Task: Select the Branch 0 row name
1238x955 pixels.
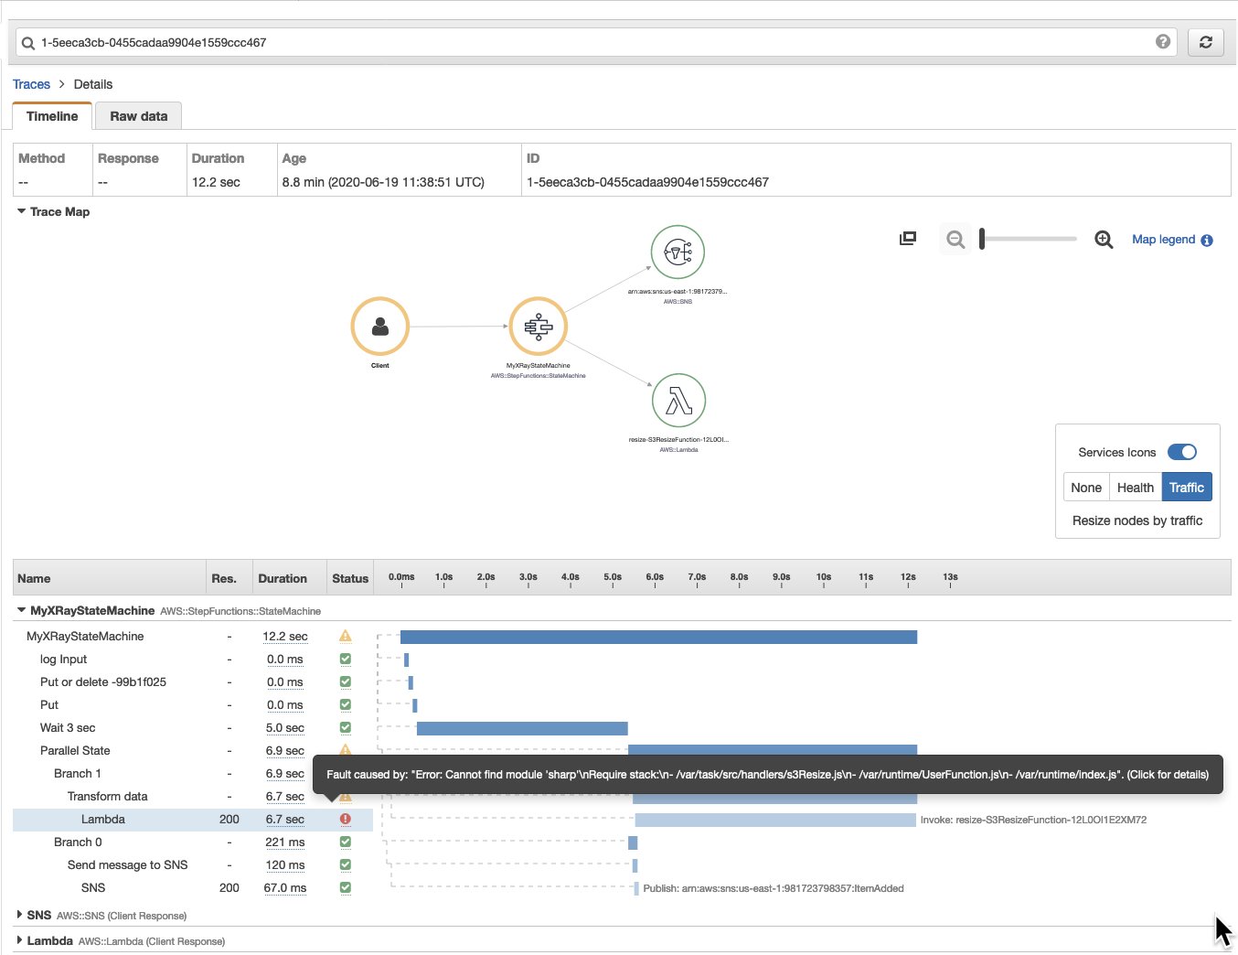Action: 78,842
